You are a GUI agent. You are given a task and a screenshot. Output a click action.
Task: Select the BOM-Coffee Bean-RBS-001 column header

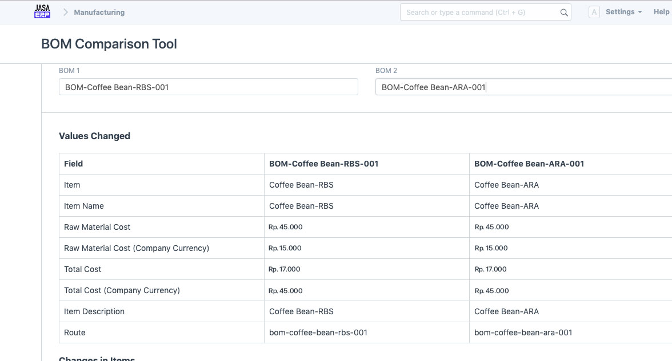[x=323, y=164]
